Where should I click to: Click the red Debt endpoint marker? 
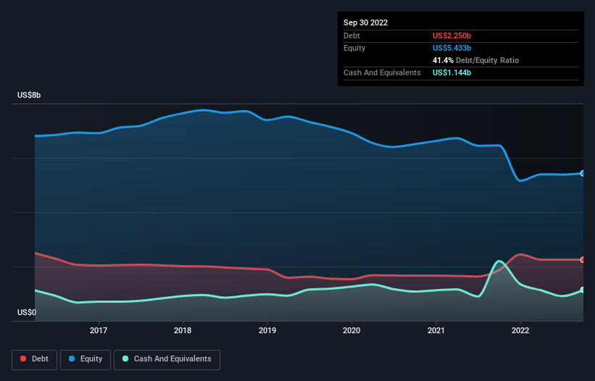click(x=583, y=260)
